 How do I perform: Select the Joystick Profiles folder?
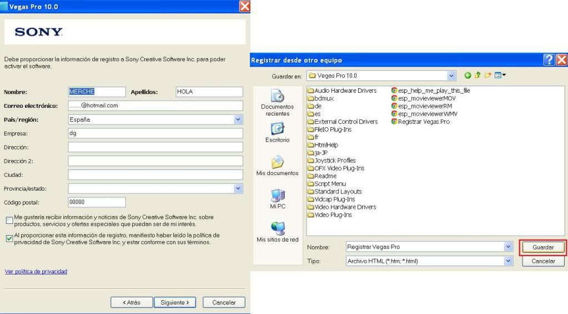pos(332,160)
